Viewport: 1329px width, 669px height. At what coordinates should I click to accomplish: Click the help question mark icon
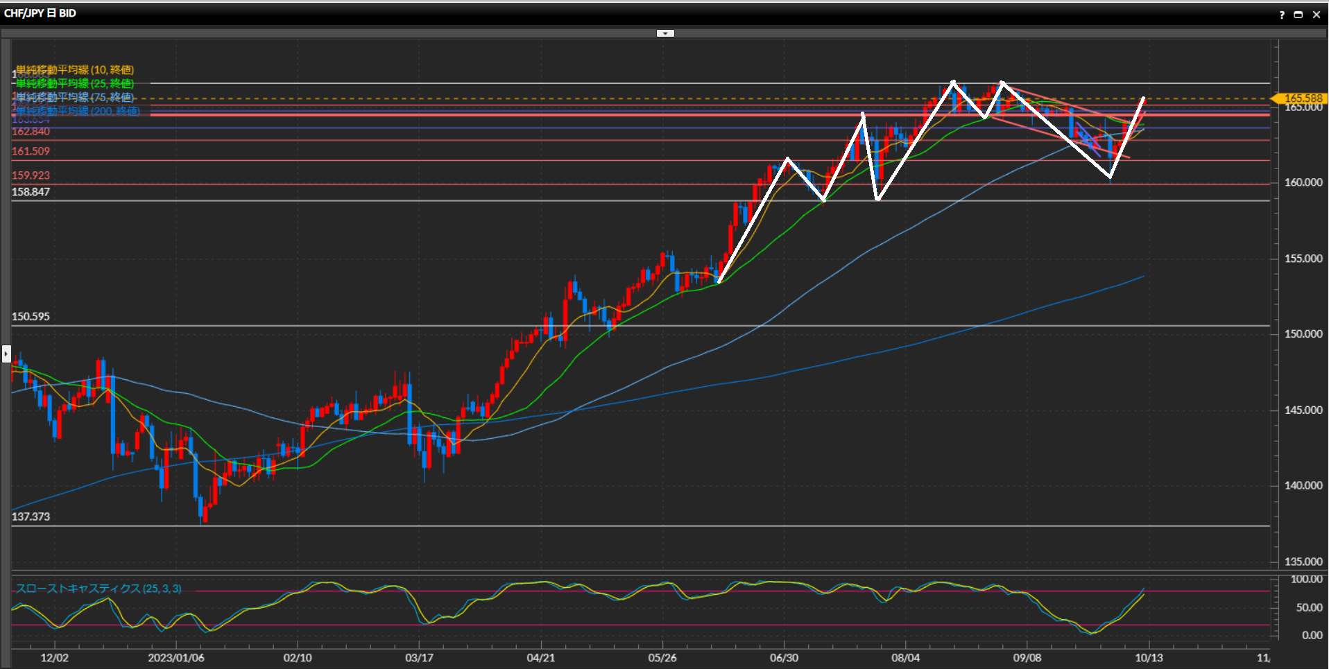tap(1281, 15)
